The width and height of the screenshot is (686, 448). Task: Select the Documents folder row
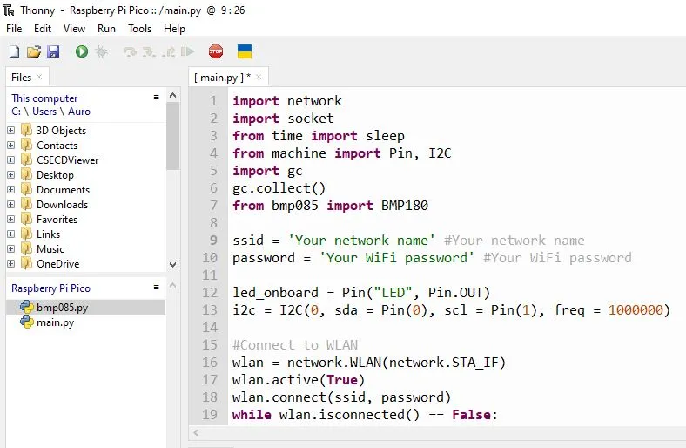(85, 190)
